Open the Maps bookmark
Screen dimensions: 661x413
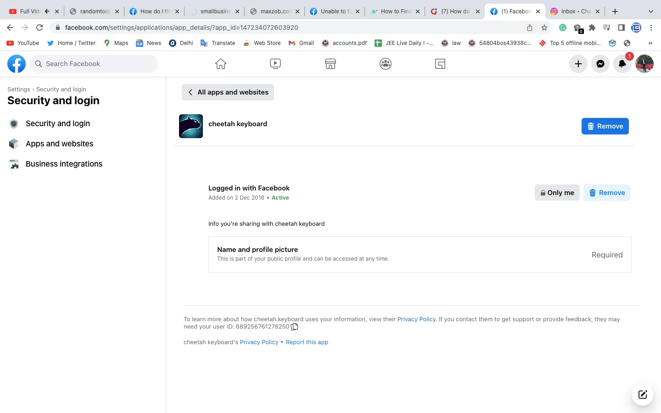(116, 43)
